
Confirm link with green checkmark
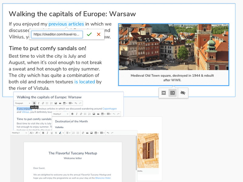[89, 34]
